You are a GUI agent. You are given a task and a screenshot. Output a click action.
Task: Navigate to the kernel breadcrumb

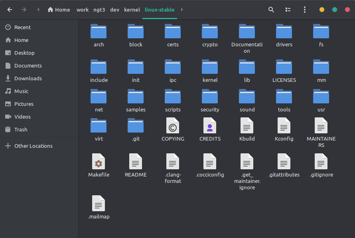(x=132, y=9)
